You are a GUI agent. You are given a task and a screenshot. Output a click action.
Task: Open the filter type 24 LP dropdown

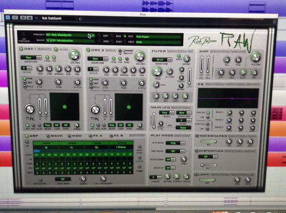[x=162, y=59]
